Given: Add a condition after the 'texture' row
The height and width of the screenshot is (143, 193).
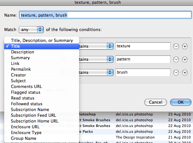Looking at the screenshot, I should [x=185, y=46].
